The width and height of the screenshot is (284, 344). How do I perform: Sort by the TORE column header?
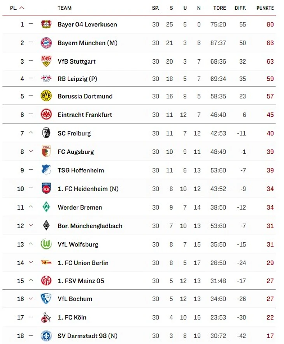pos(220,8)
